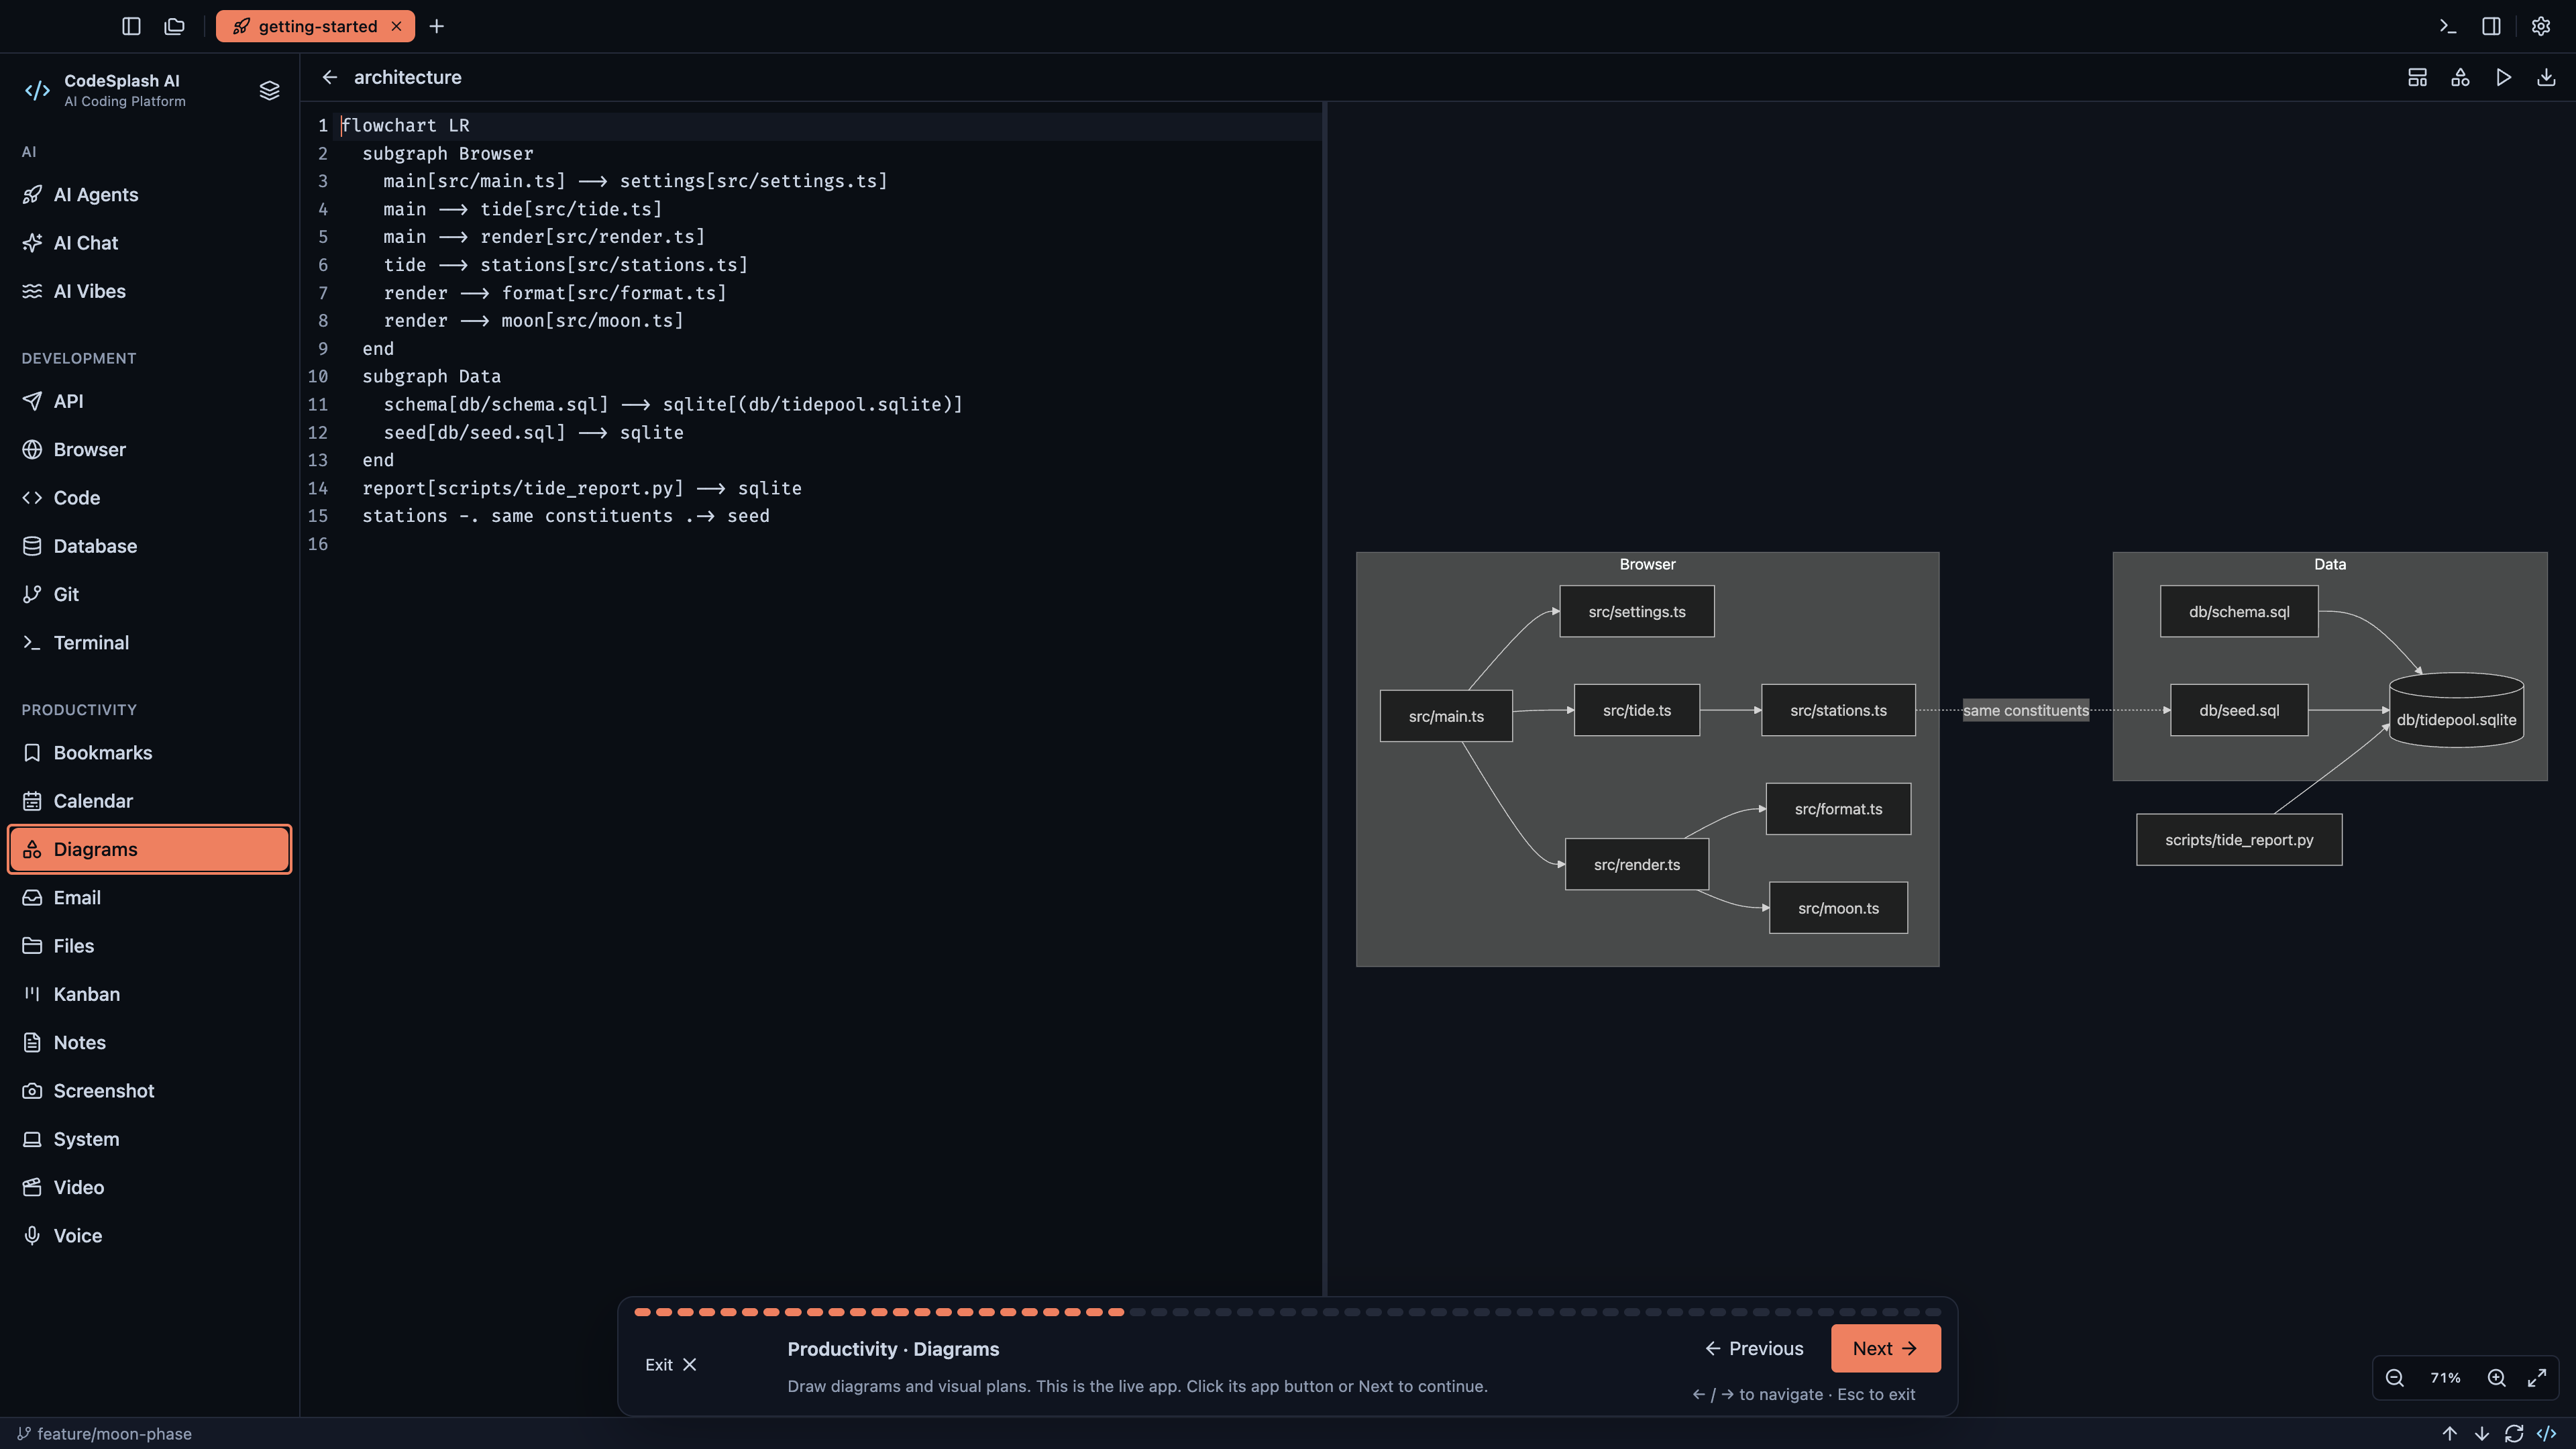Screen dimensions: 2576x1449
Task: Click the push up-arrow icon in status bar
Action: 2449,1433
